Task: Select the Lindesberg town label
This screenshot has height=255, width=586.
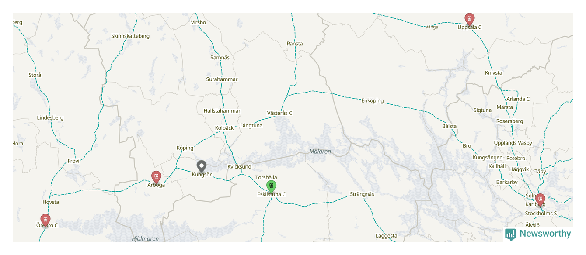Action: tap(50, 117)
